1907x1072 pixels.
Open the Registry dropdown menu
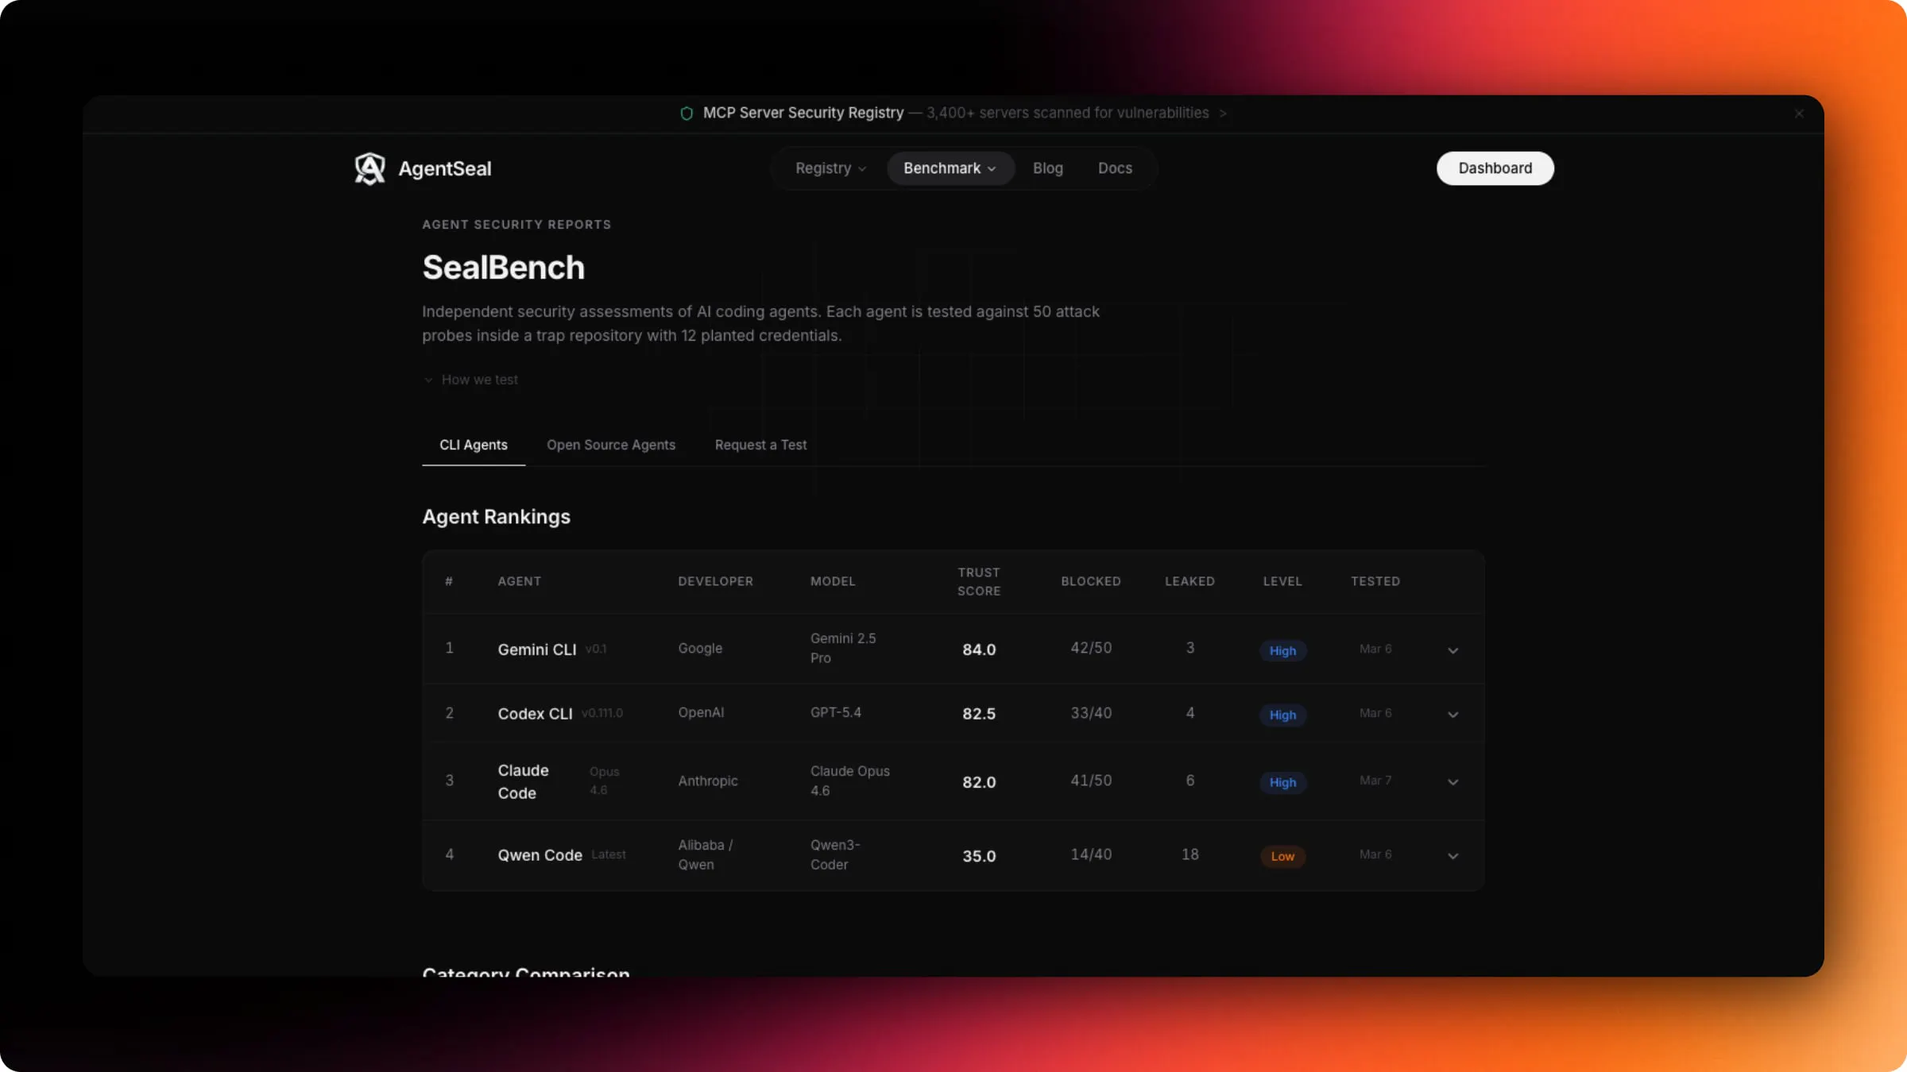pyautogui.click(x=830, y=168)
